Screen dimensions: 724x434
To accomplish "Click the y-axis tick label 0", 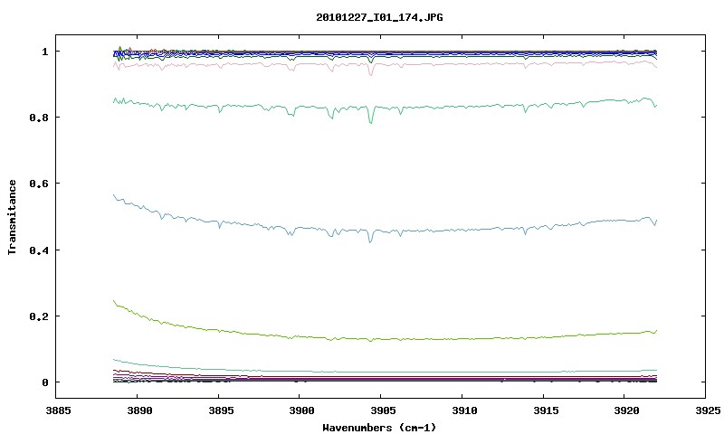I will coord(44,382).
